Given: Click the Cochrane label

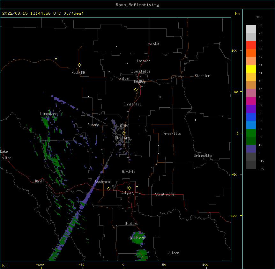Looking at the screenshot, I should pyautogui.click(x=103, y=181).
